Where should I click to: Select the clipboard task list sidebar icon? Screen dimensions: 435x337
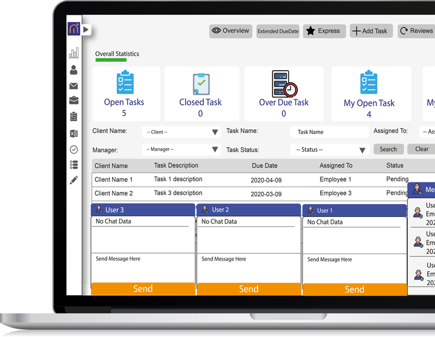tap(74, 116)
